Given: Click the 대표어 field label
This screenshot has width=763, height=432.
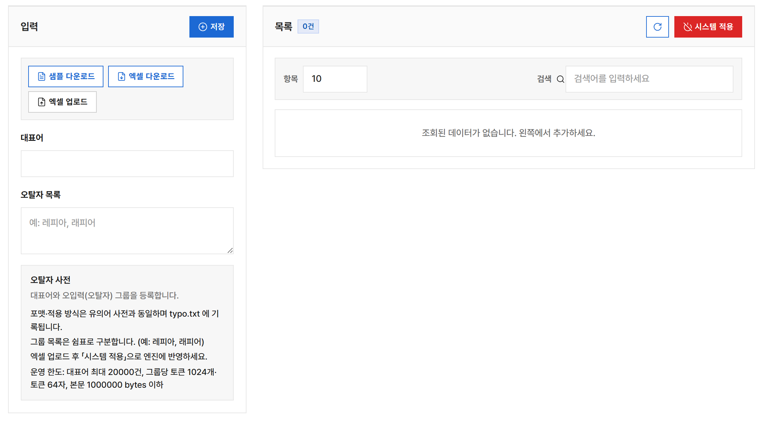Looking at the screenshot, I should [32, 138].
